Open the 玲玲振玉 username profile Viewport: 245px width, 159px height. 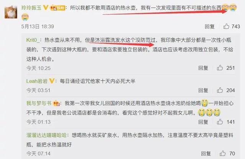[31, 8]
